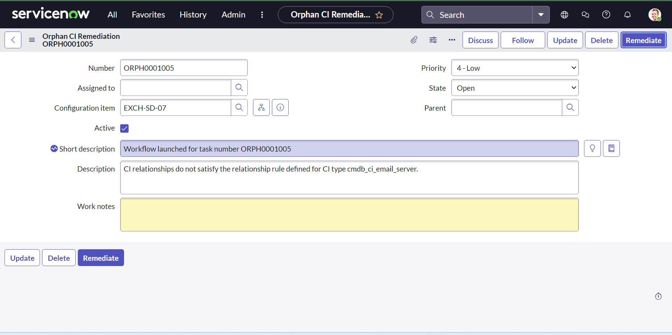The image size is (672, 335).
Task: Uncheck the Active checkbox
Action: coord(124,128)
